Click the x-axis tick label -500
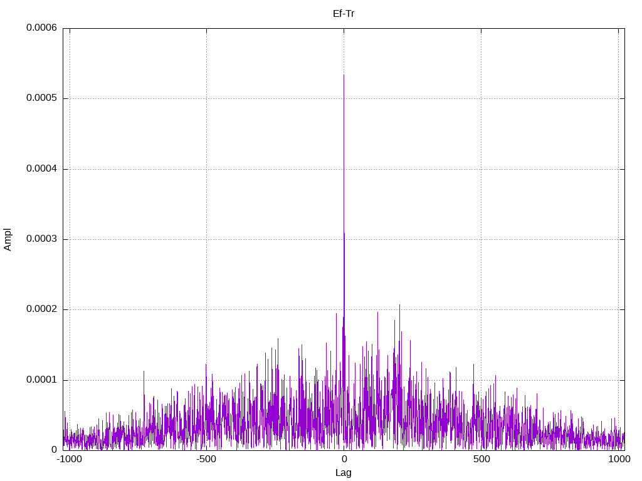This screenshot has width=642, height=481. pyautogui.click(x=206, y=459)
